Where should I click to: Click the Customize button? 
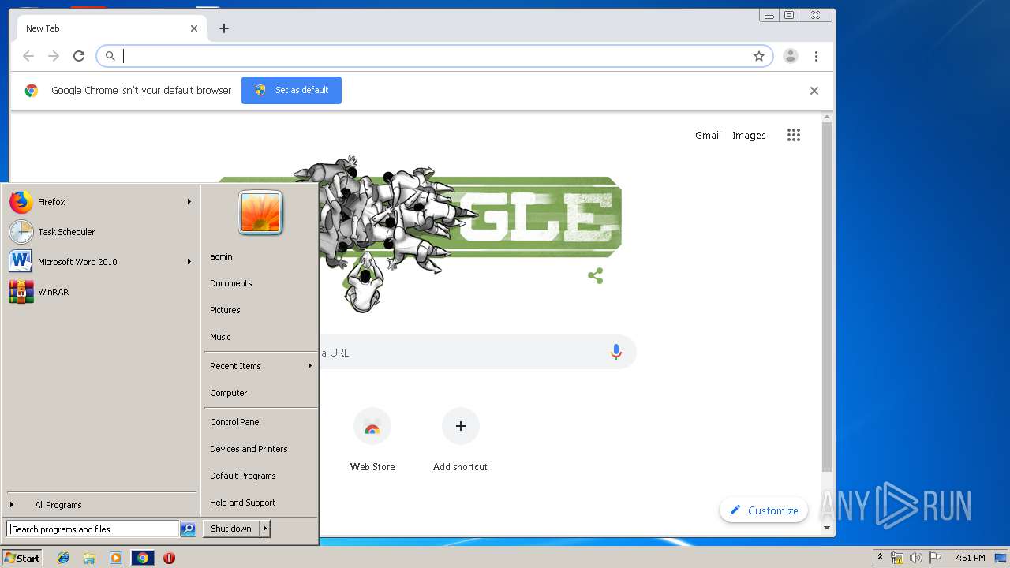pos(764,510)
